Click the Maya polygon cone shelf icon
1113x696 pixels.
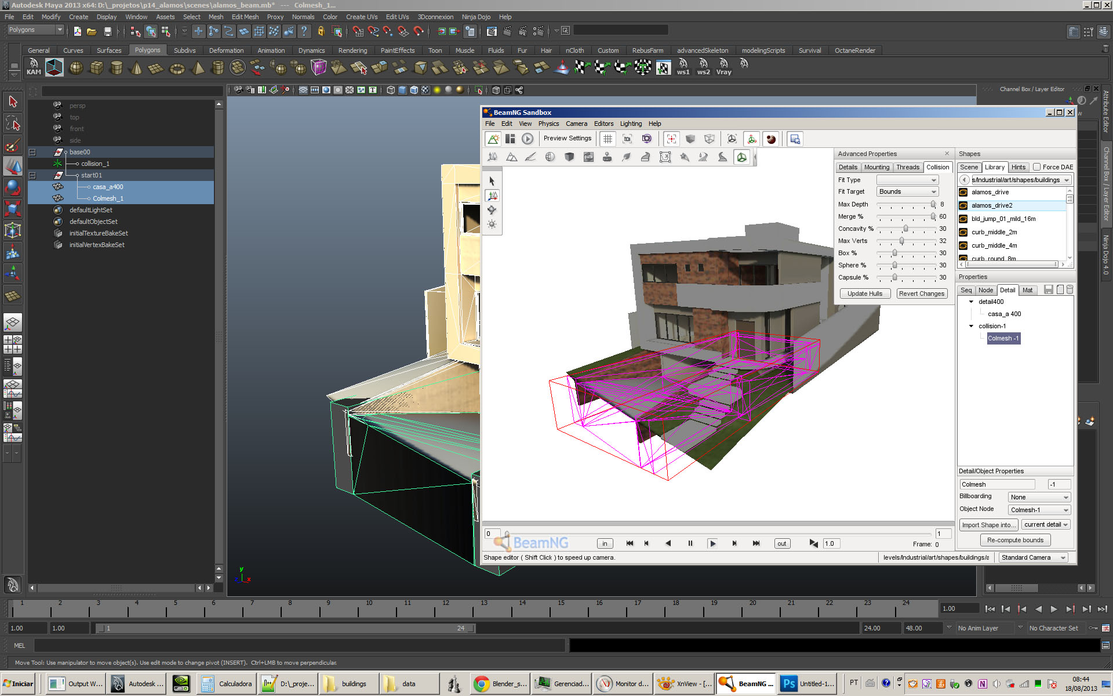click(137, 68)
